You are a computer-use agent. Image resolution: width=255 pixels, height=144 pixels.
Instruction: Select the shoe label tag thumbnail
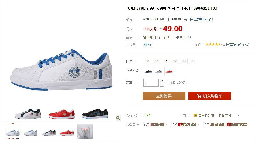[x=85, y=132]
